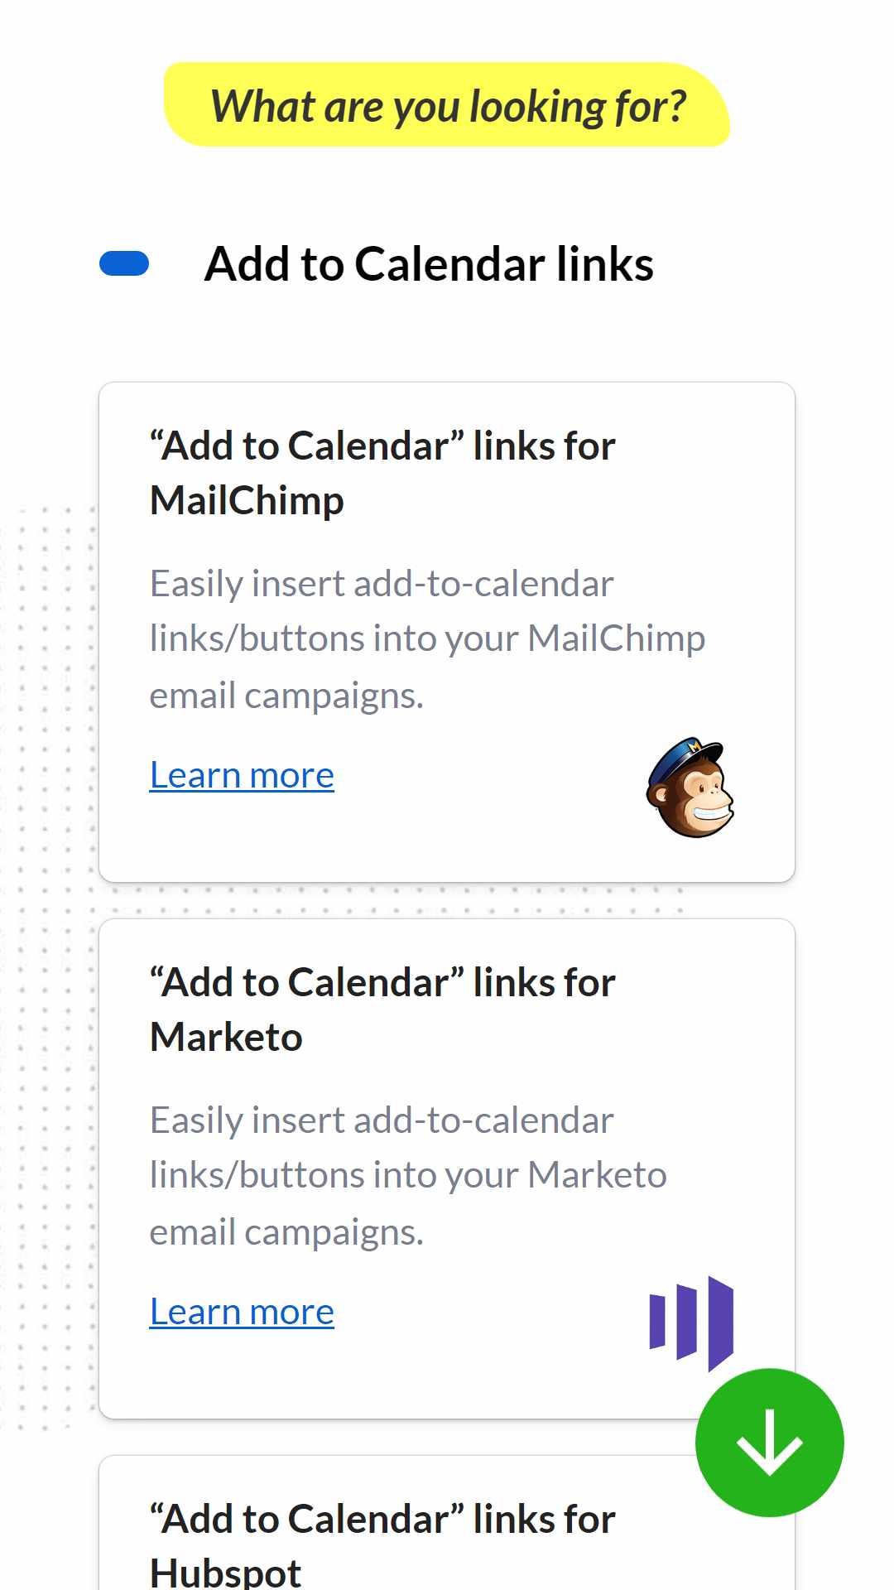Open the "Add to Calendar links for Marketo" title
This screenshot has height=1590, width=894.
pyautogui.click(x=382, y=1009)
